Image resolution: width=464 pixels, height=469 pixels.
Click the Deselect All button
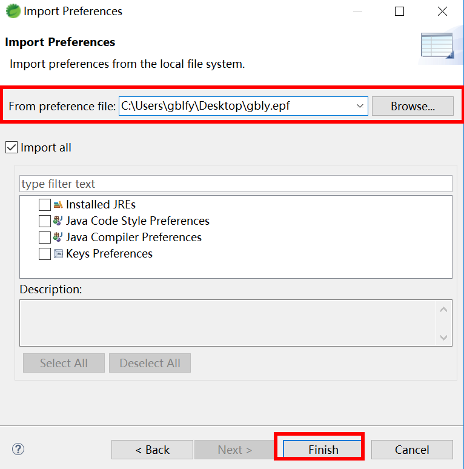pos(150,363)
